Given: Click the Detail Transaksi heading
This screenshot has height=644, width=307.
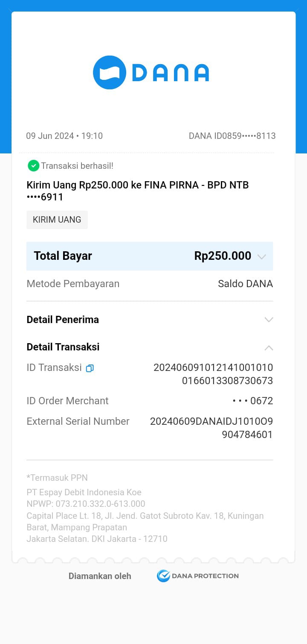Looking at the screenshot, I should click(63, 347).
